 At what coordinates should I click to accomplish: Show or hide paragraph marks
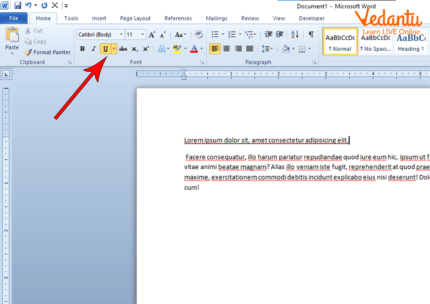311,35
